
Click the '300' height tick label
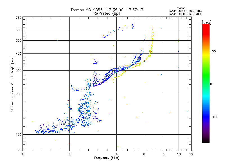(19, 70)
